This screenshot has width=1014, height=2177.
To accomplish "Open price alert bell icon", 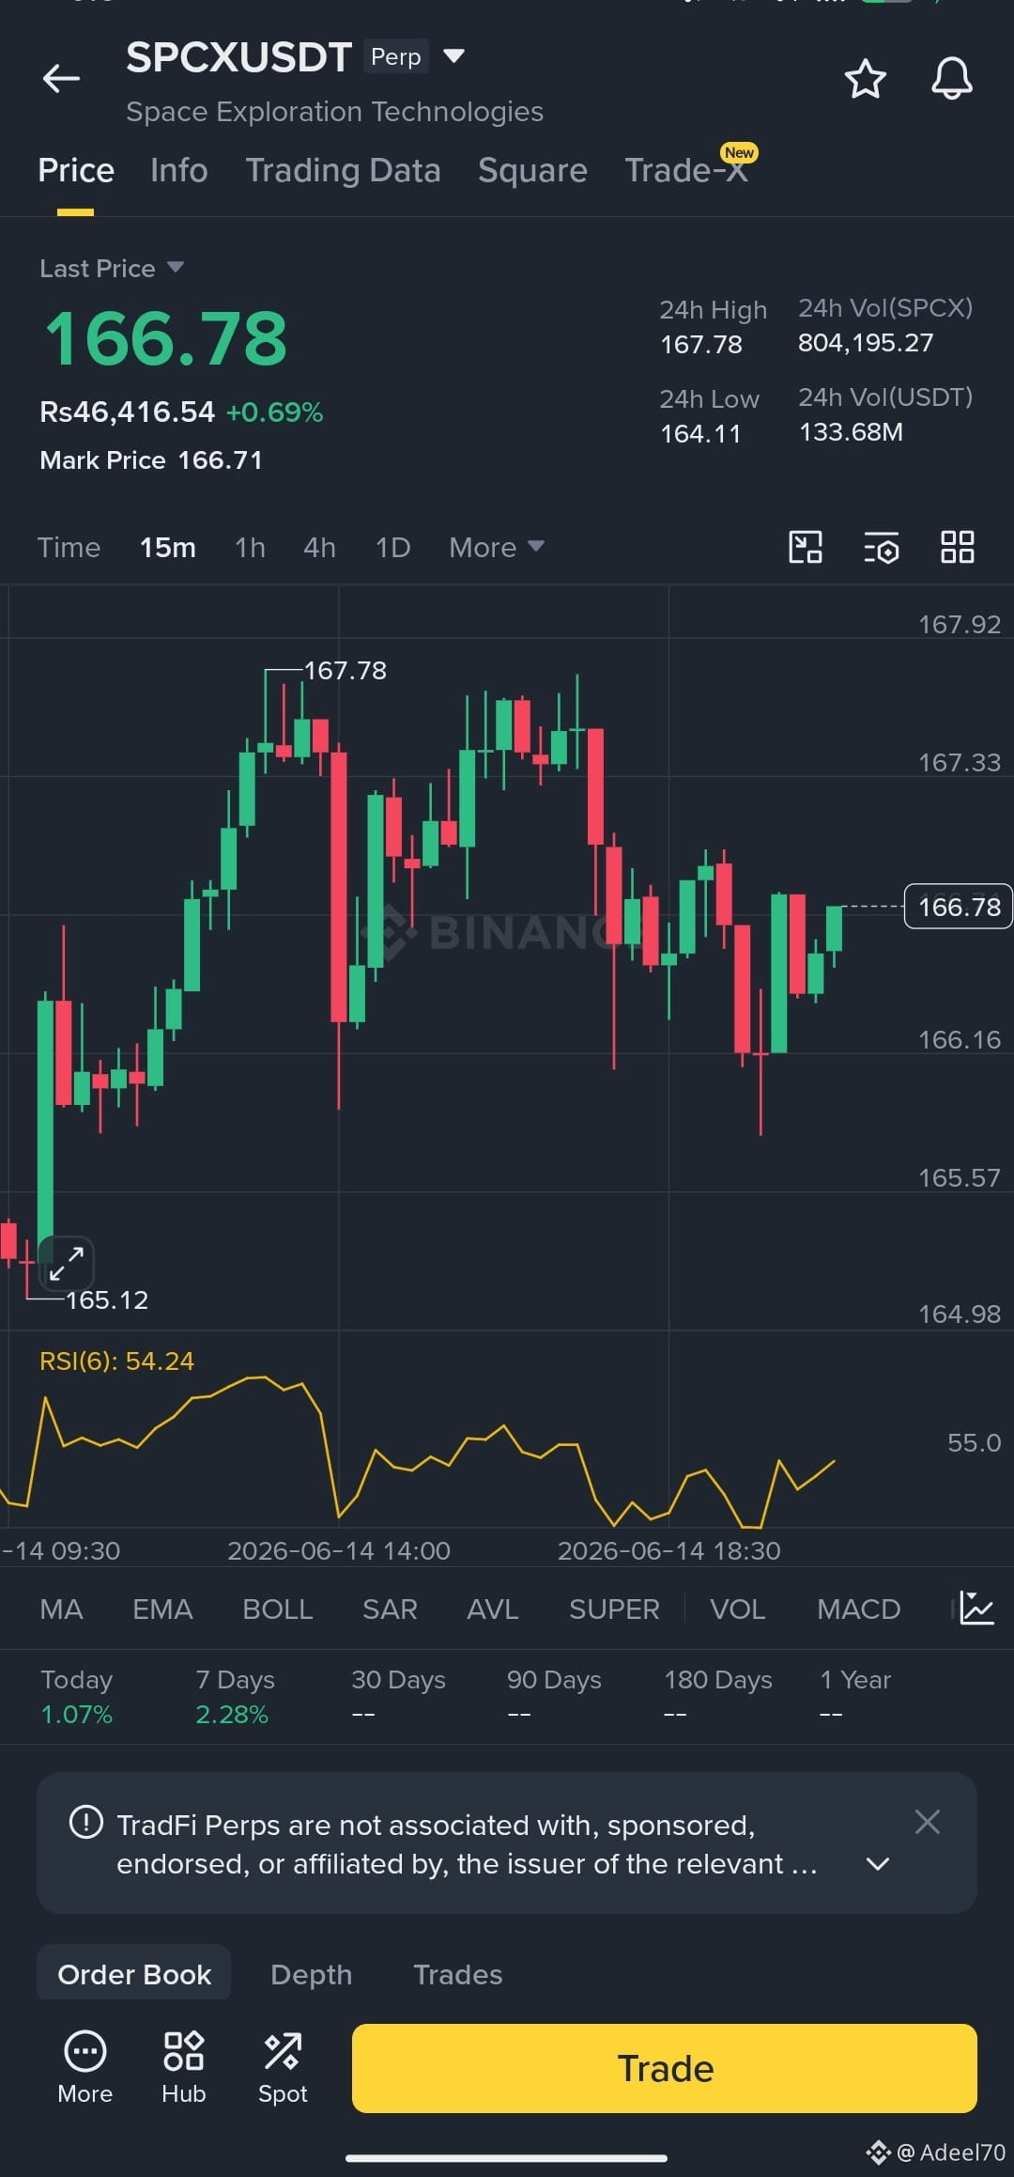I will click(951, 79).
